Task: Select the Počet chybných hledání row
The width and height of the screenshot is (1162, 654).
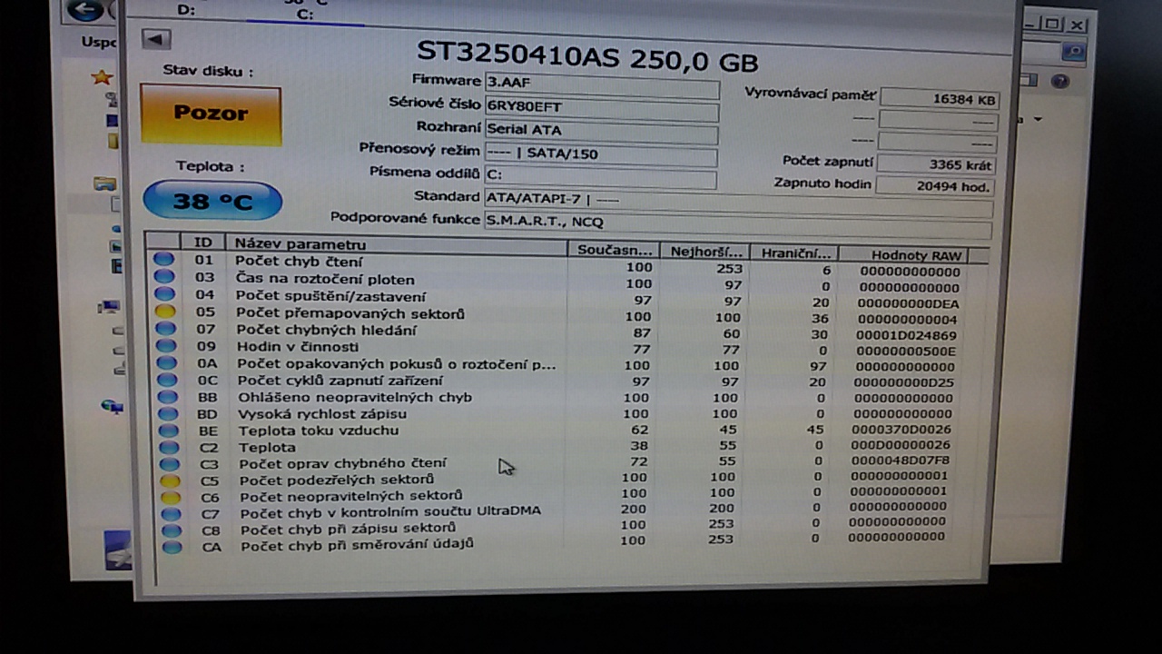Action: [566, 332]
